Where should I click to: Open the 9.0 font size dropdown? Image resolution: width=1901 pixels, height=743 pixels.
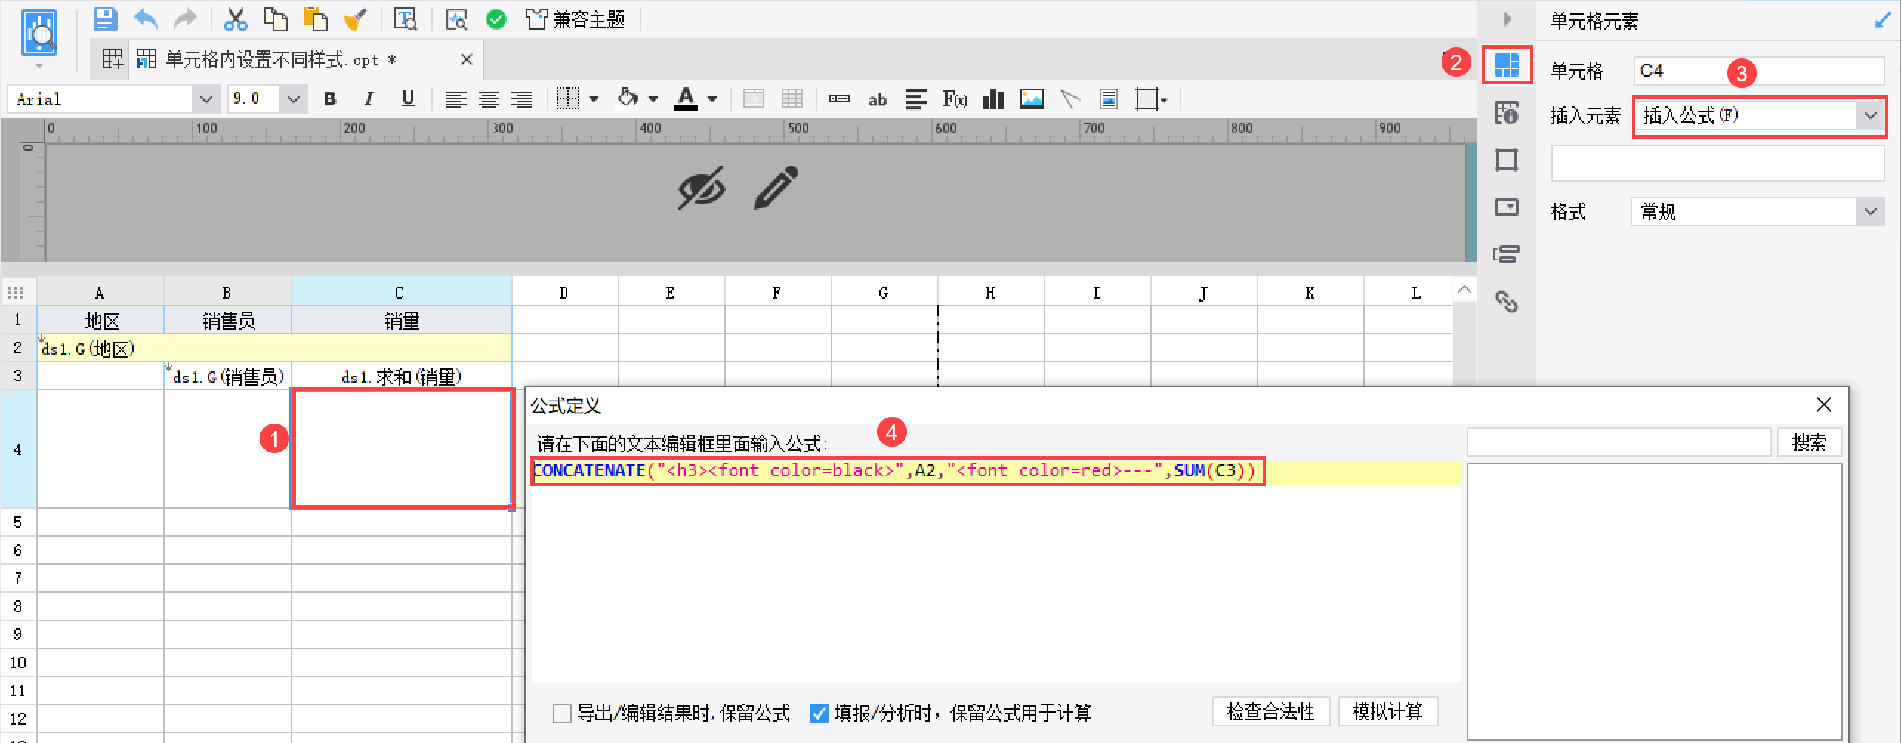point(294,99)
